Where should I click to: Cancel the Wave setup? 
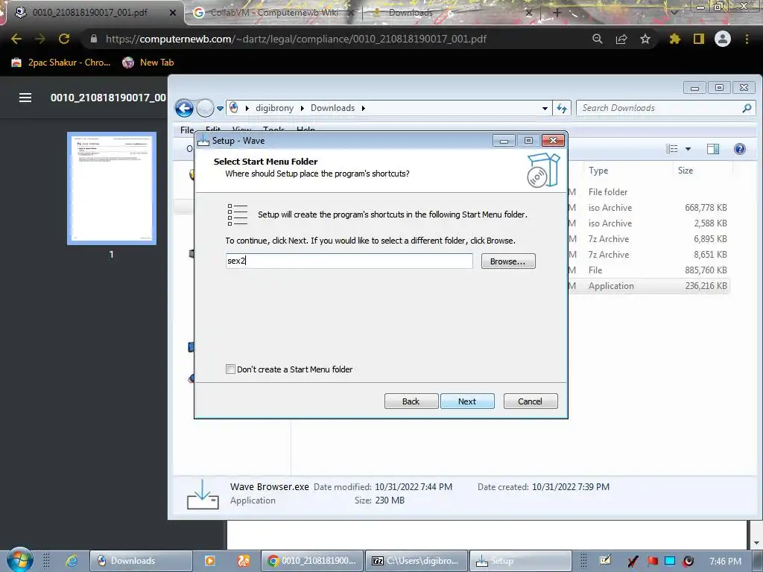[531, 401]
